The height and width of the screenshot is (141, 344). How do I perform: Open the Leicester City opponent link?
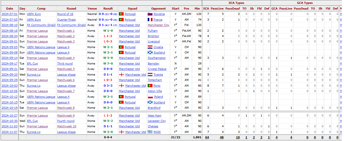pyautogui.click(x=157, y=121)
